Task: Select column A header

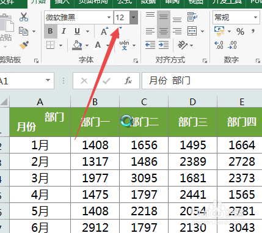Action: pyautogui.click(x=40, y=102)
